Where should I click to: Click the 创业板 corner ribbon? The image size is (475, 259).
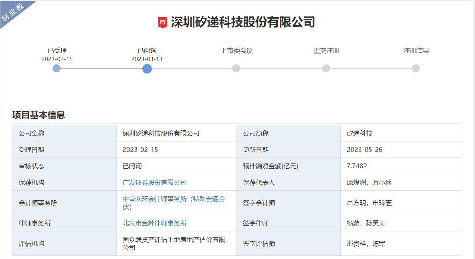click(x=13, y=12)
